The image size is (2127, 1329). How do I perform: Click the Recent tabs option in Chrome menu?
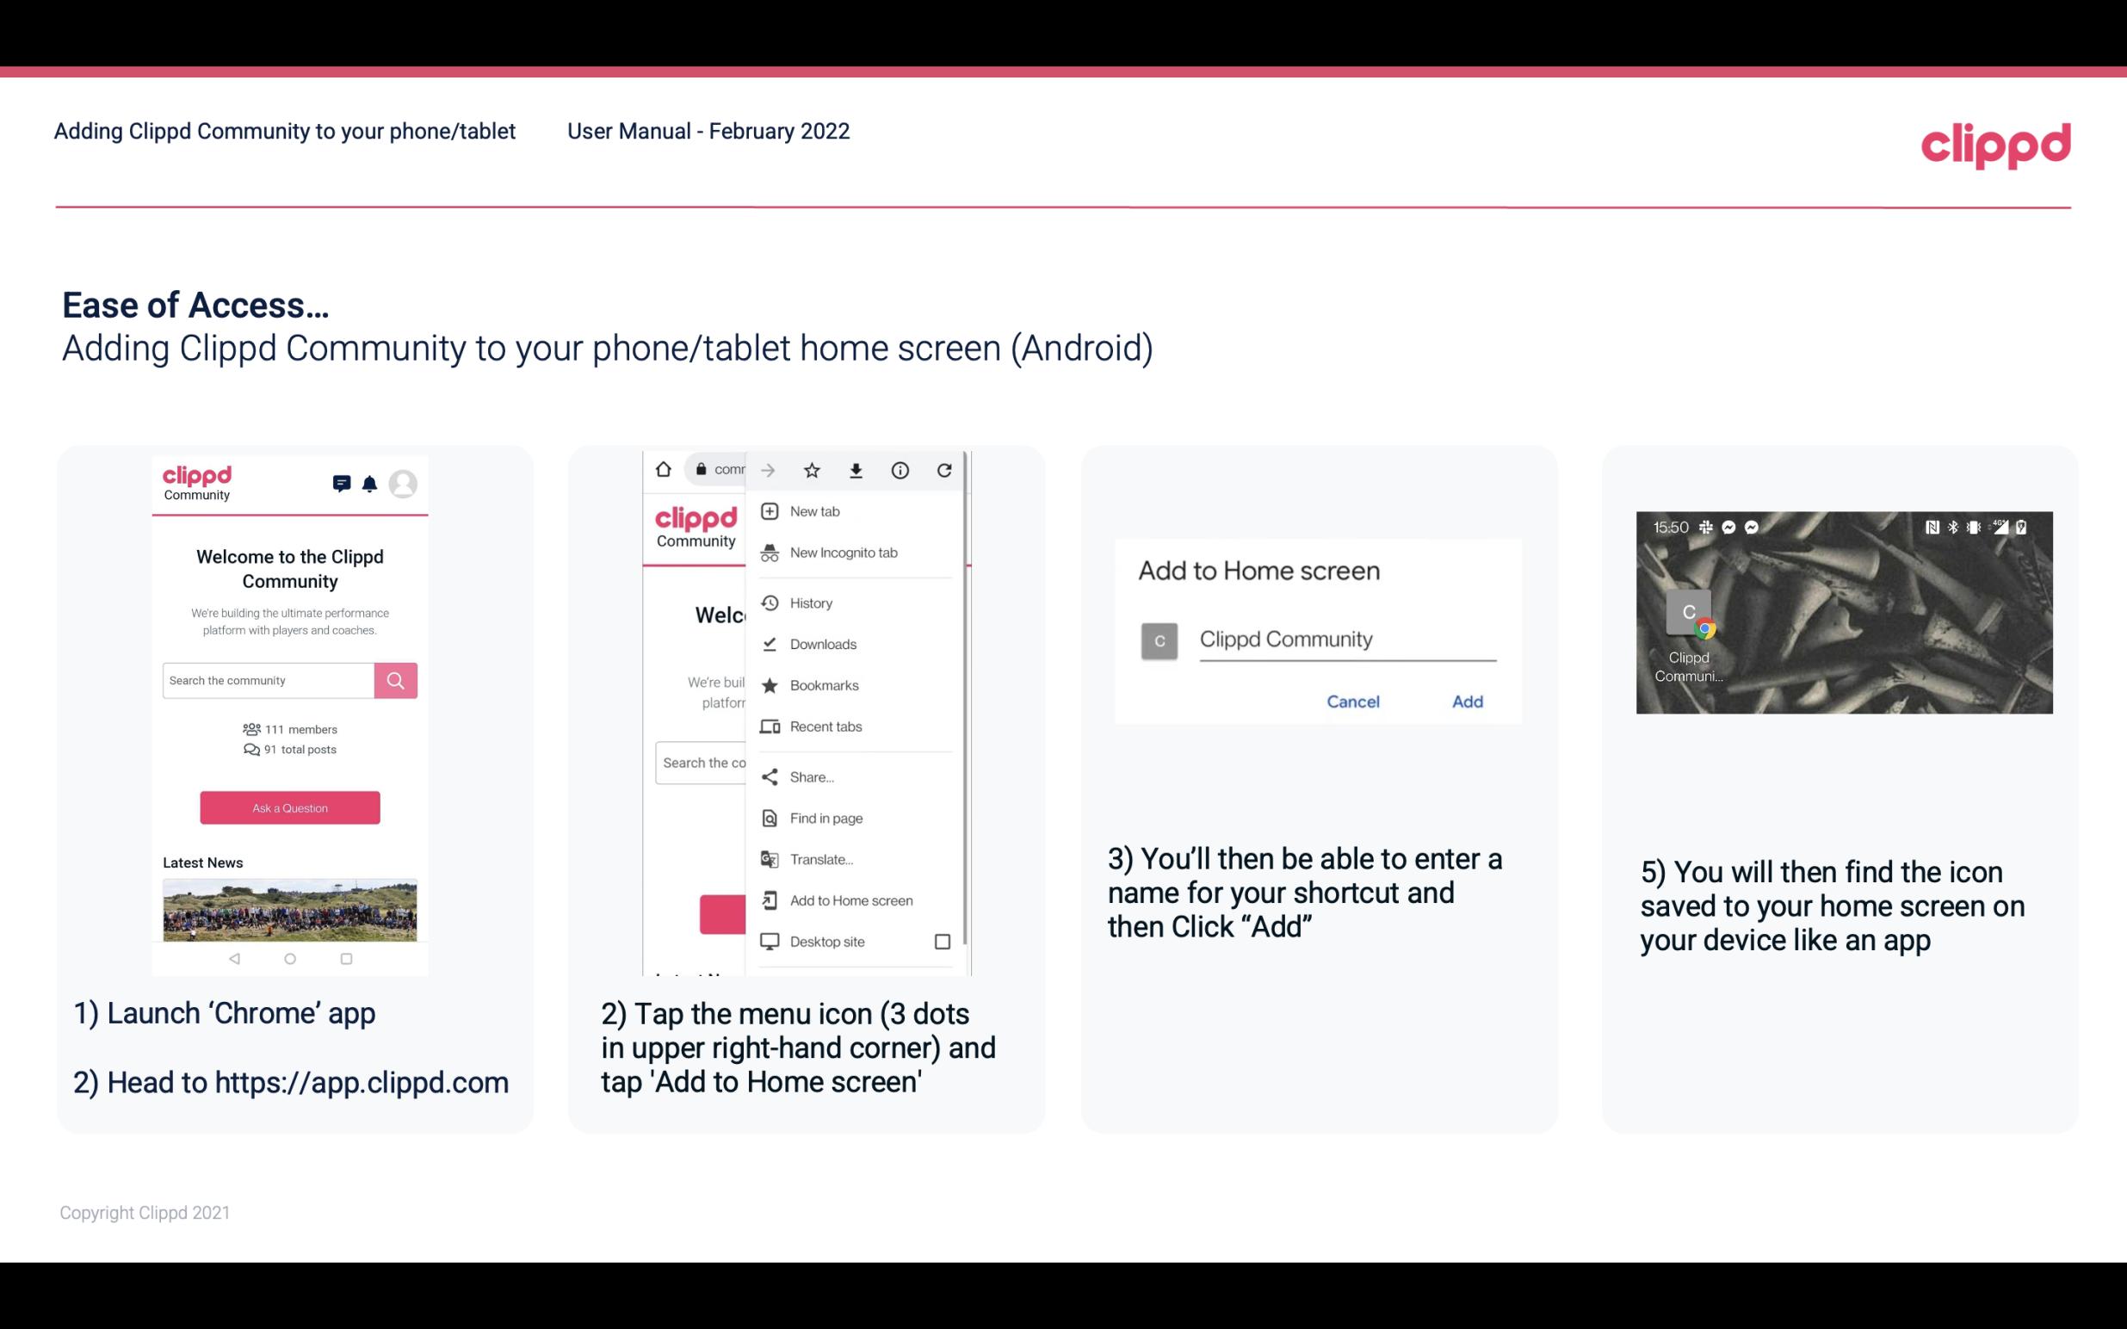[x=825, y=726]
